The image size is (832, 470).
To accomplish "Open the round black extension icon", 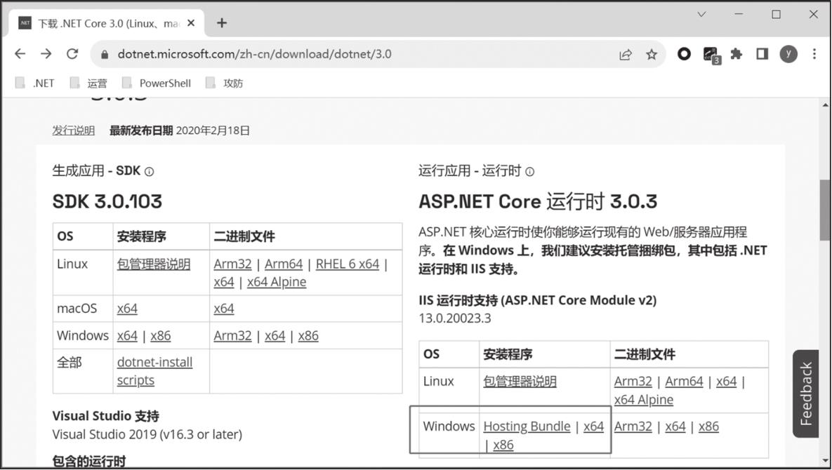I will 684,53.
